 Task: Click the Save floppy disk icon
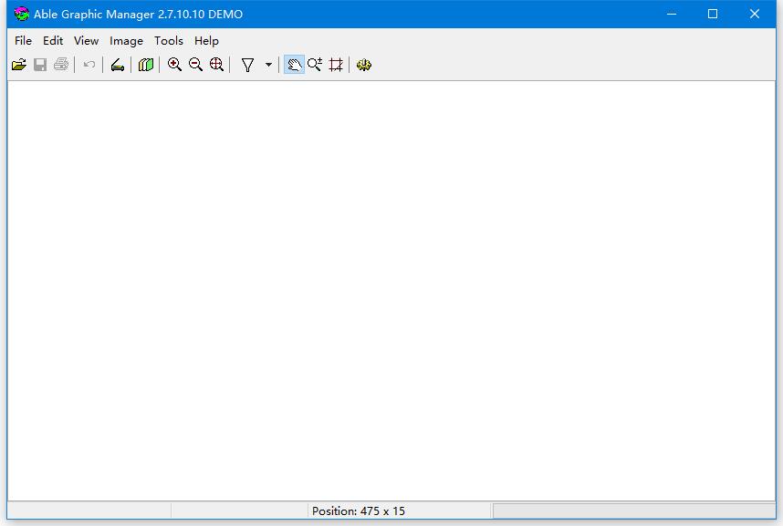40,65
